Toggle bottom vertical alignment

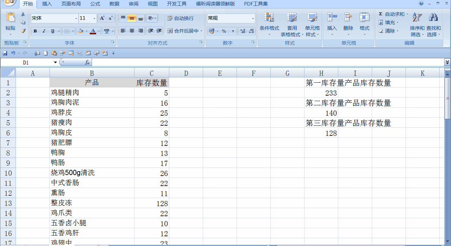[140, 18]
